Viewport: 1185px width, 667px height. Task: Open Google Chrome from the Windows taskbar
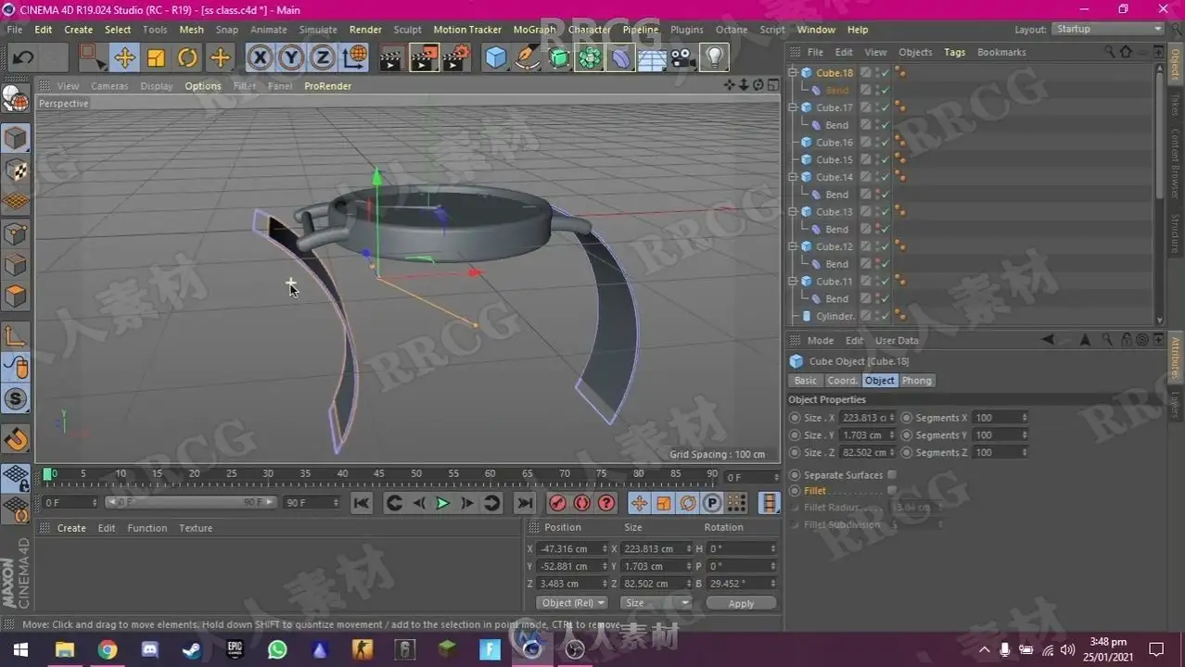pyautogui.click(x=107, y=649)
